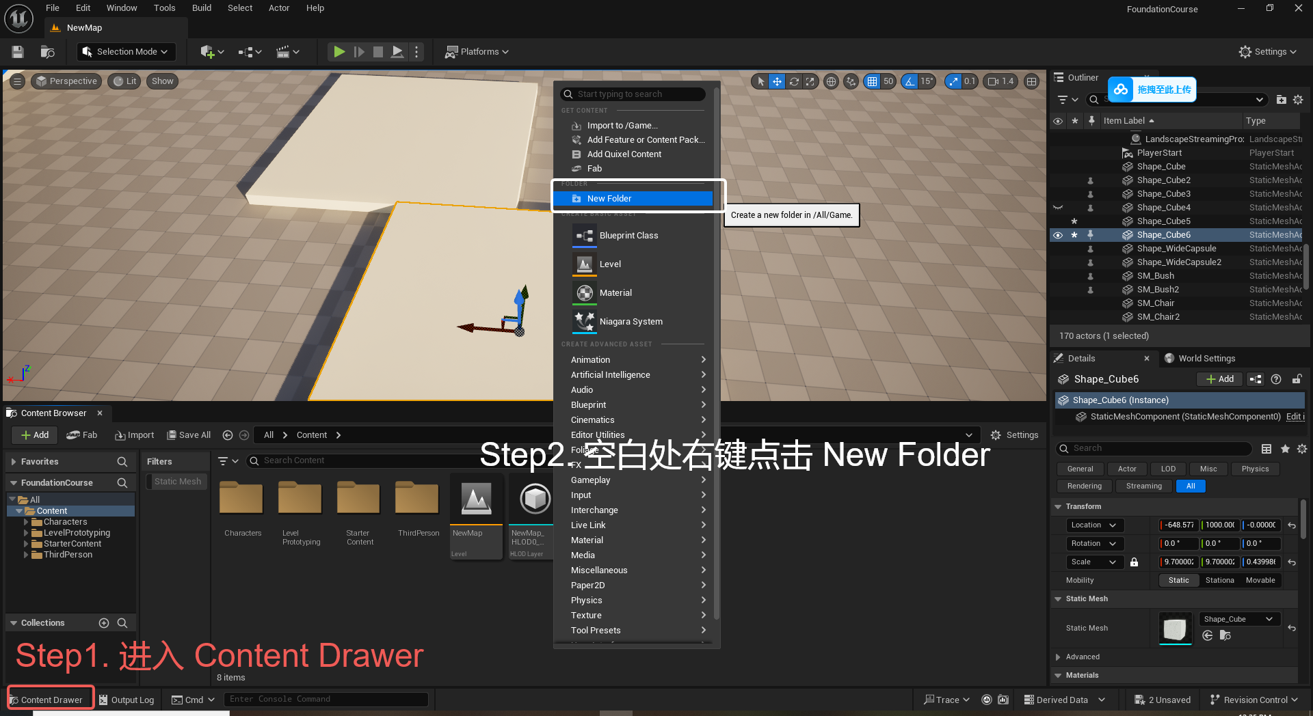Image resolution: width=1313 pixels, height=716 pixels.
Task: Toggle rotation snapping angle icon
Action: coord(910,81)
